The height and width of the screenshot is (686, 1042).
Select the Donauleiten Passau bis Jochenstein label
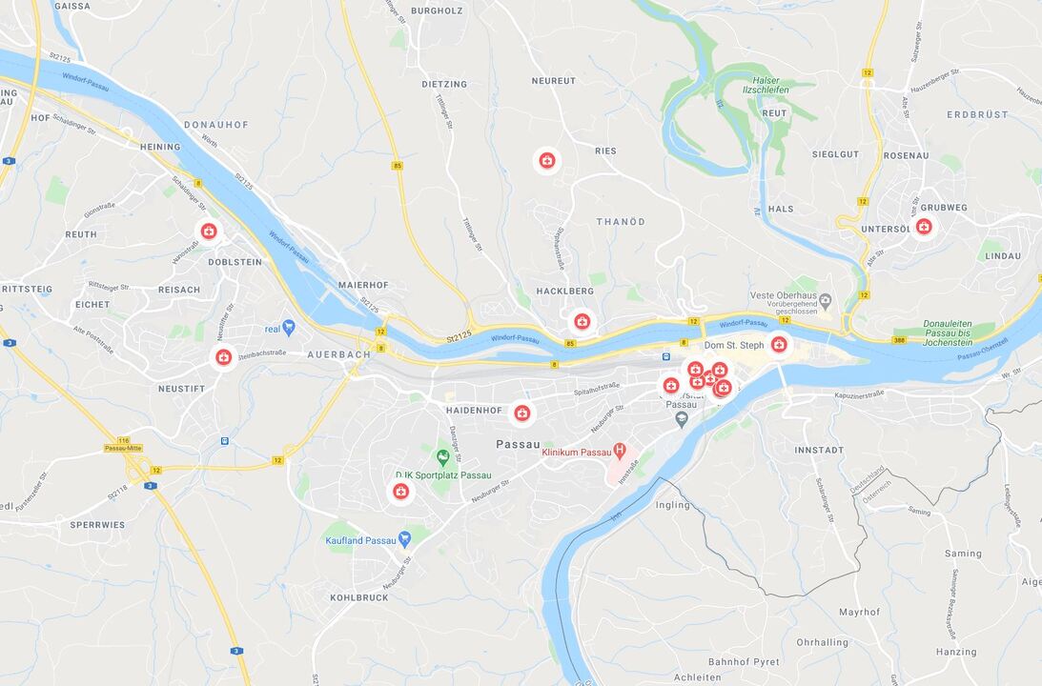click(x=948, y=333)
